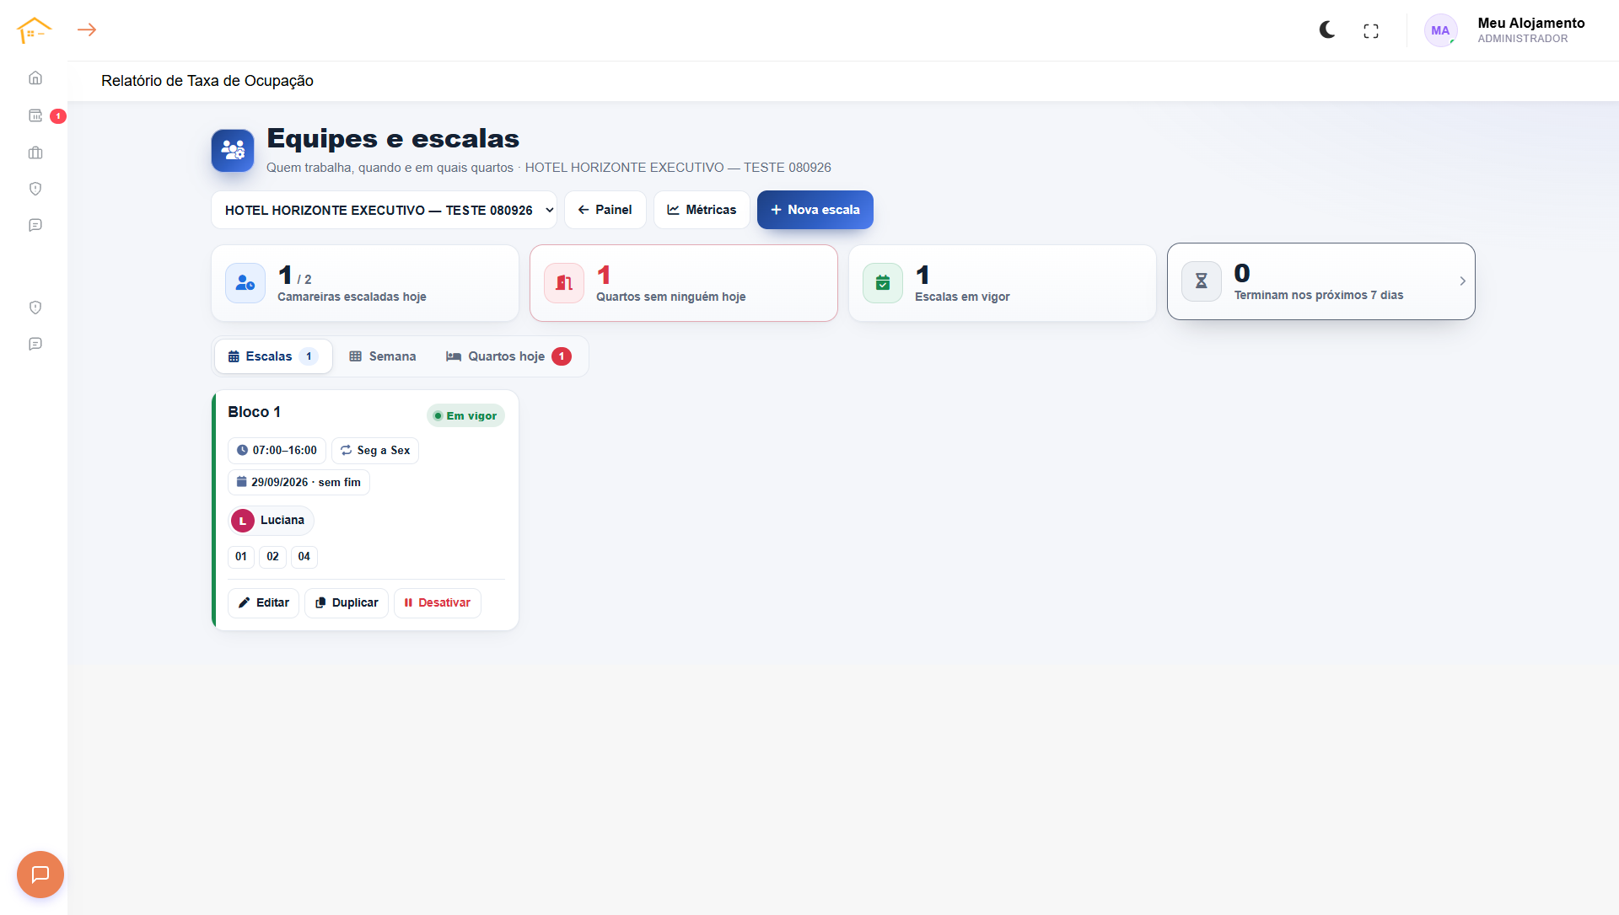Click Relatório de Taxa de Ocupação heading
1619x915 pixels.
(x=207, y=81)
